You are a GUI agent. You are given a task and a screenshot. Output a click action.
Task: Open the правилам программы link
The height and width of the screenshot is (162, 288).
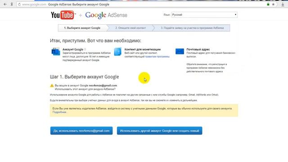click(157, 57)
